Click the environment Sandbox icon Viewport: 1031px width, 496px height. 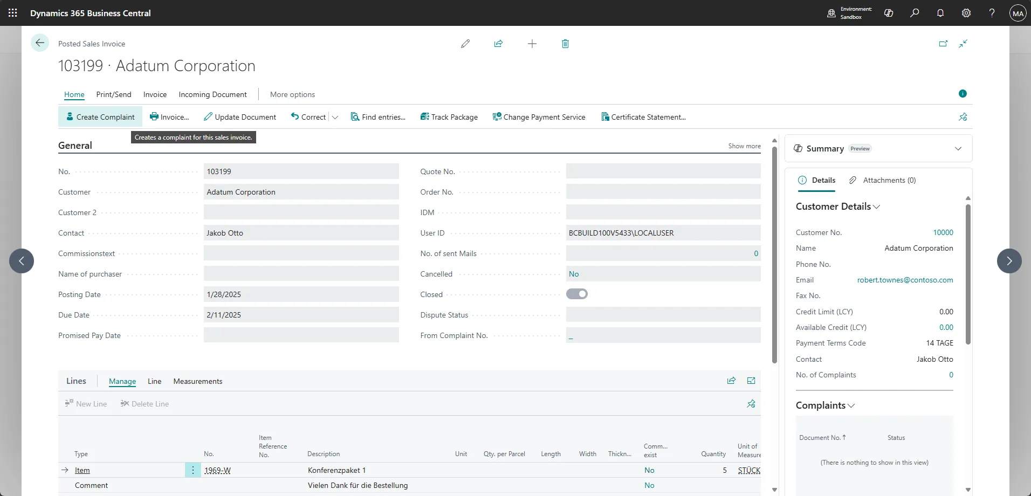(x=831, y=13)
